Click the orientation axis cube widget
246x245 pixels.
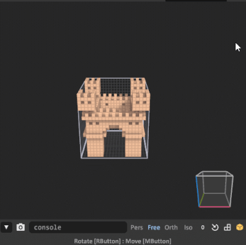click(215, 189)
